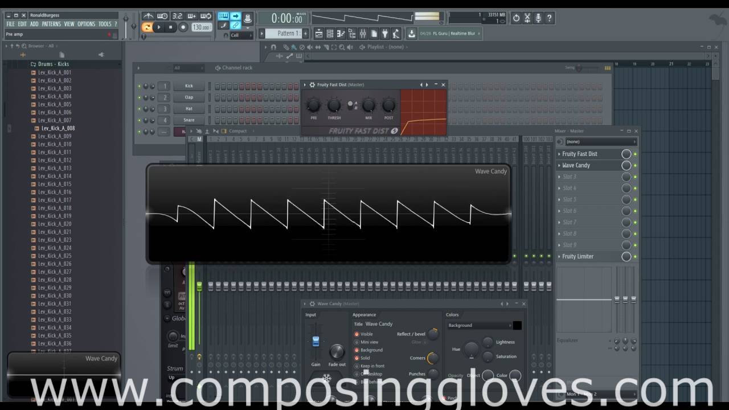This screenshot has height=410, width=729.
Task: Open the ADD menu
Action: [x=34, y=24]
